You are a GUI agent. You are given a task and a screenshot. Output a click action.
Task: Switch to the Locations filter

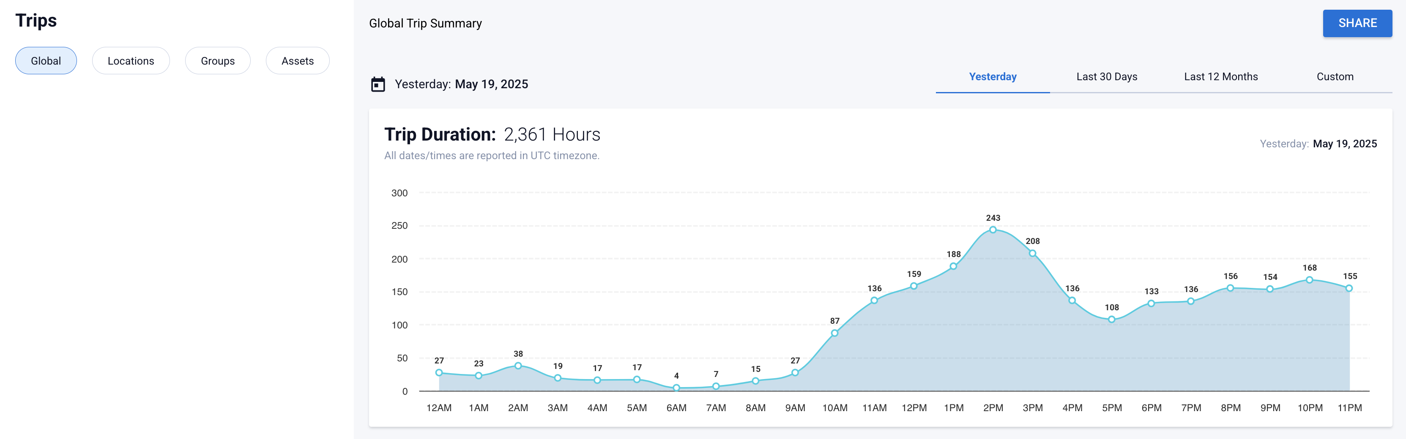coord(131,60)
